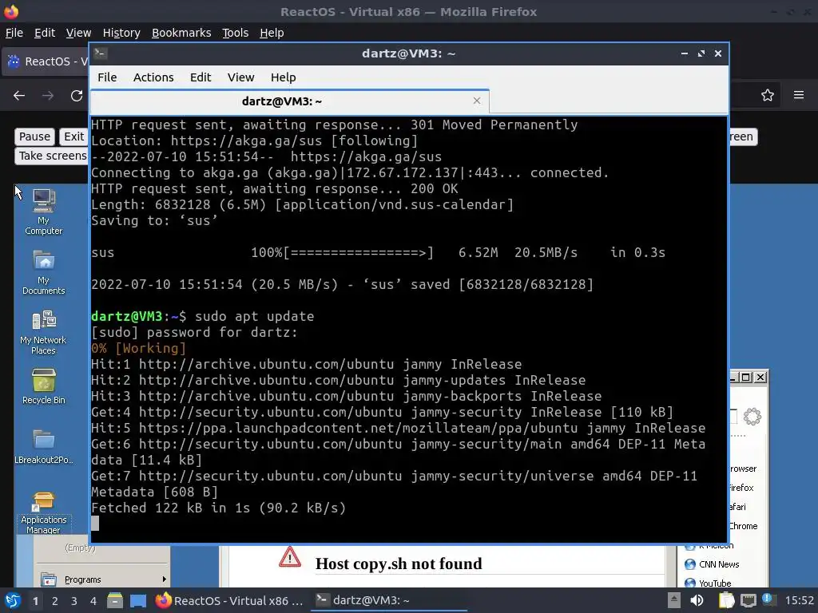Click terminal cursor block at prompt
The width and height of the screenshot is (818, 613).
click(95, 524)
